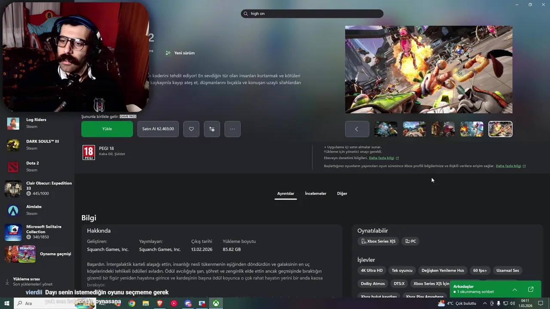The width and height of the screenshot is (550, 309).
Task: Click the Satın Al ₺2.469,00 buy button
Action: pos(158,129)
